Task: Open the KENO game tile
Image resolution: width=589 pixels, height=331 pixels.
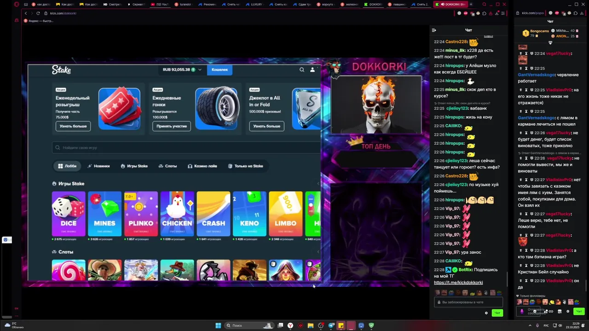Action: [249, 214]
